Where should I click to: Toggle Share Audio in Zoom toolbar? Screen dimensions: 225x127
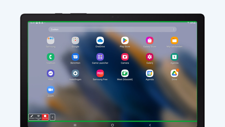click(x=39, y=117)
